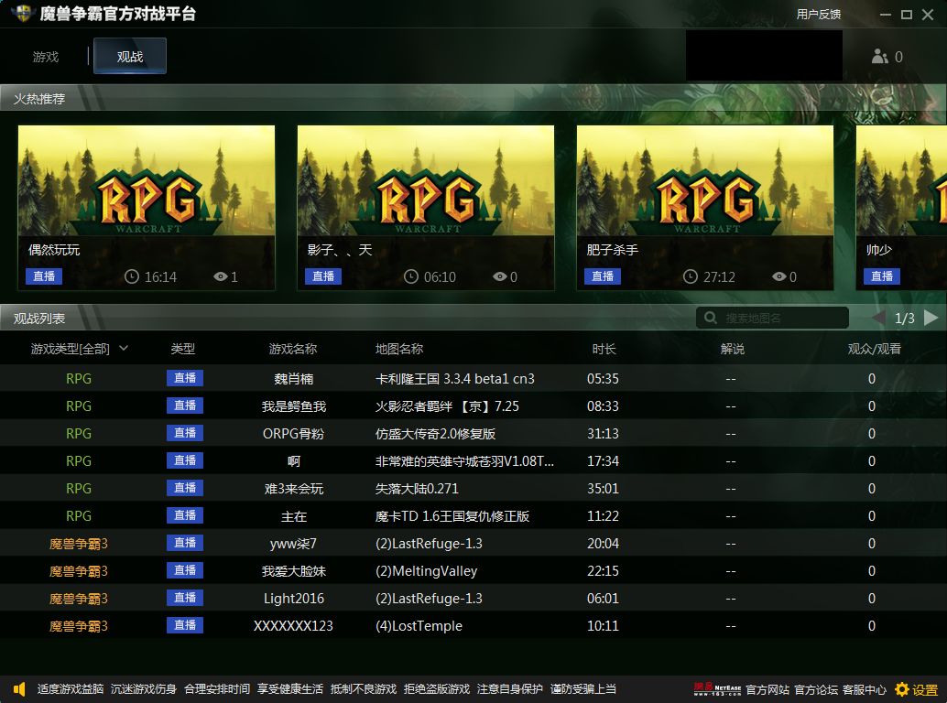Click the clock icon showing 27:12

pyautogui.click(x=691, y=276)
